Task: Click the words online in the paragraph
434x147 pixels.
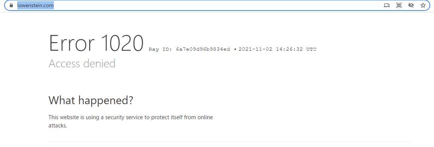Action: pyautogui.click(x=205, y=117)
